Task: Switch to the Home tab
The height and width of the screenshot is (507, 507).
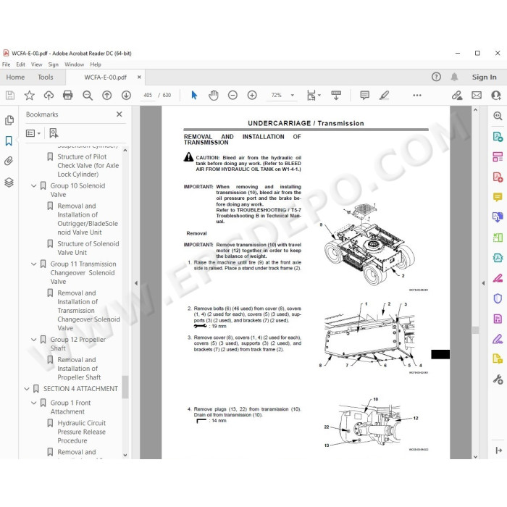Action: click(x=15, y=77)
